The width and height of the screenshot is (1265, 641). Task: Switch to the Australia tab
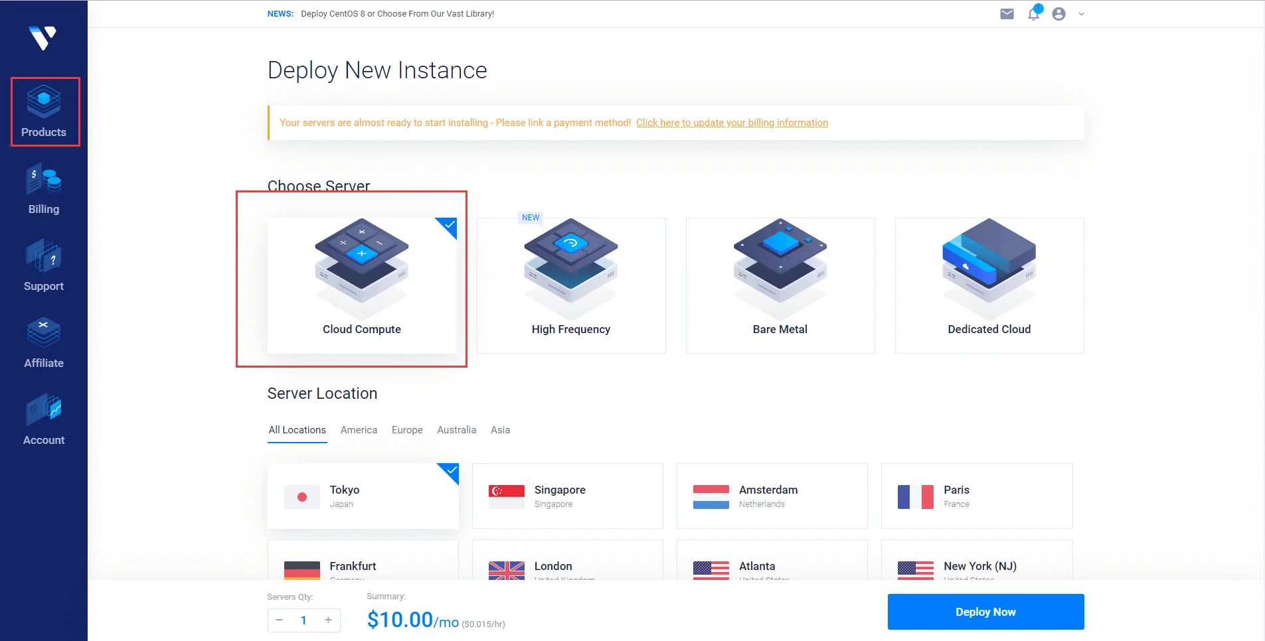pos(457,430)
